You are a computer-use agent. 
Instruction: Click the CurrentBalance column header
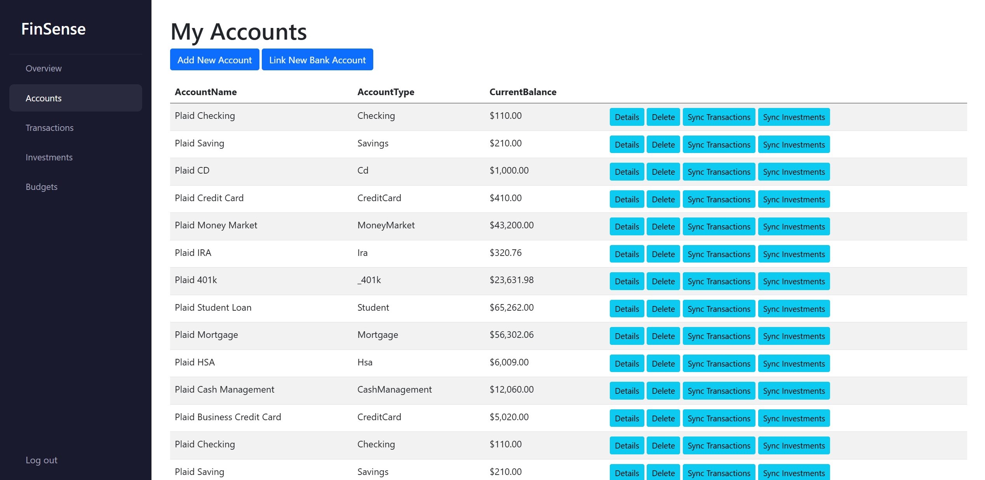pyautogui.click(x=522, y=92)
